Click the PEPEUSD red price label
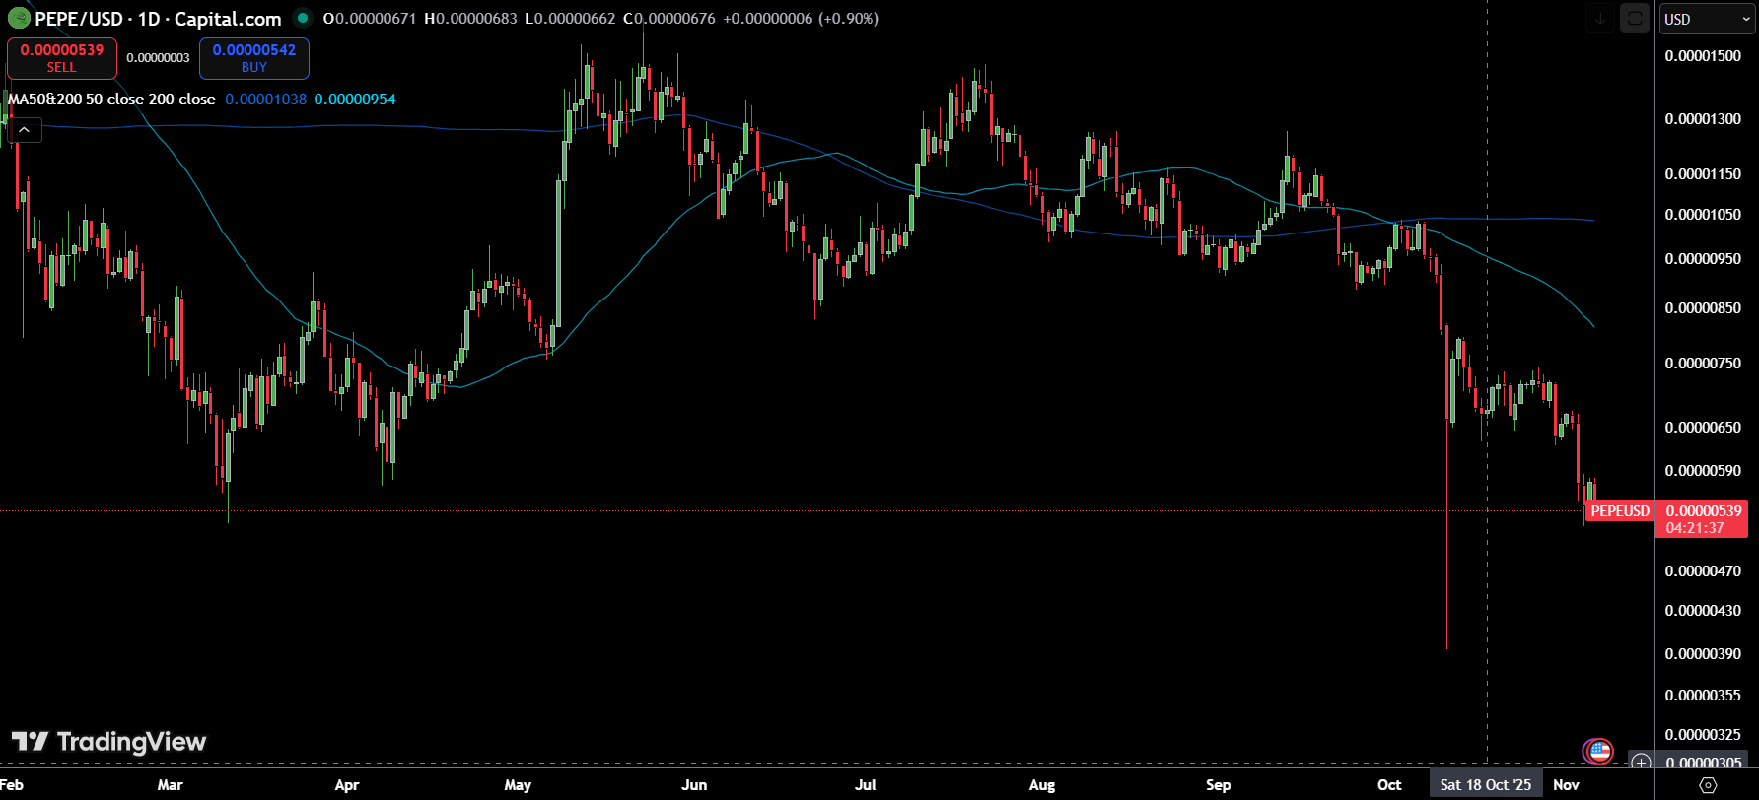1759x800 pixels. 1619,511
